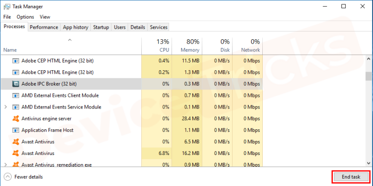This screenshot has height=186, width=373.
Task: Click the Task Manager title bar icon
Action: click(7, 6)
